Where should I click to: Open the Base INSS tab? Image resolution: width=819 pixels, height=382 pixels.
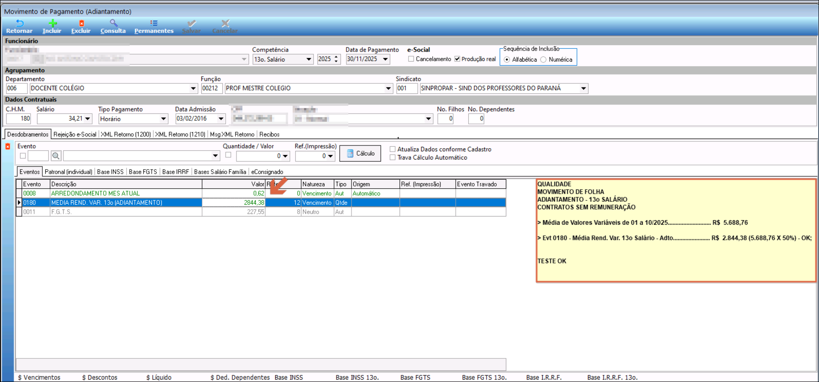click(x=110, y=172)
